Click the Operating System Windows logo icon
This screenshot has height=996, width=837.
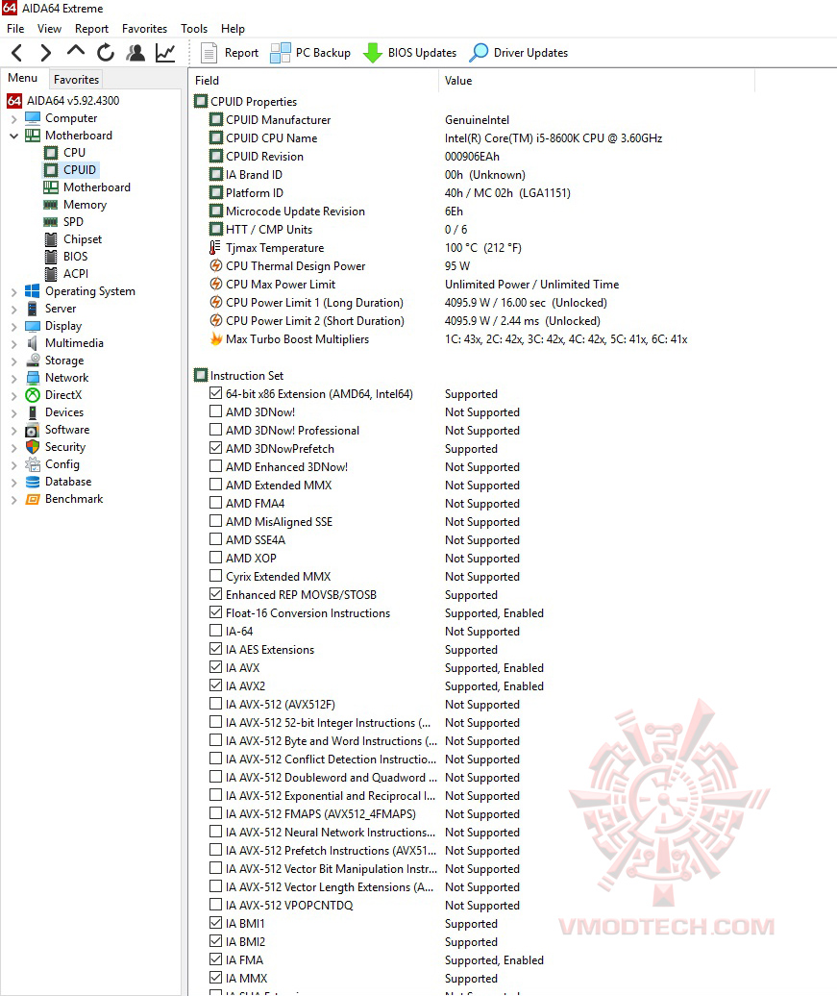click(33, 291)
